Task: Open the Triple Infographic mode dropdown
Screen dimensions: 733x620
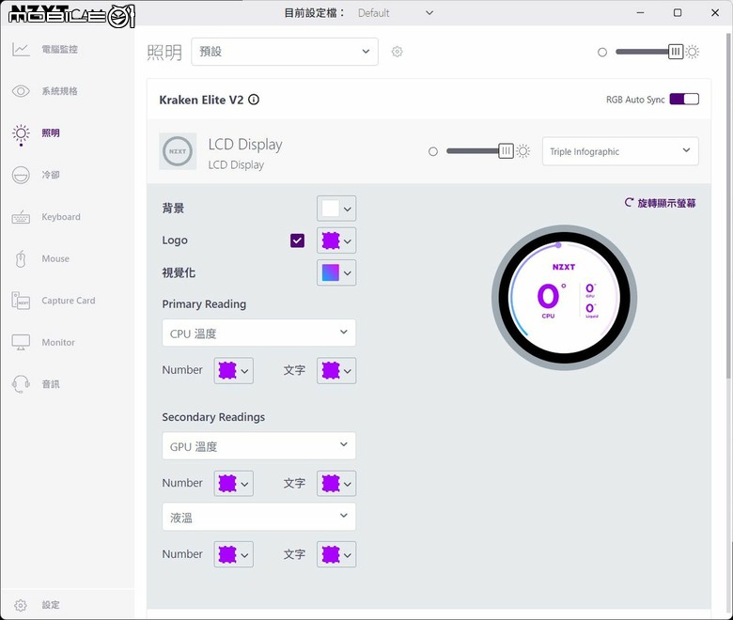Action: pyautogui.click(x=620, y=151)
